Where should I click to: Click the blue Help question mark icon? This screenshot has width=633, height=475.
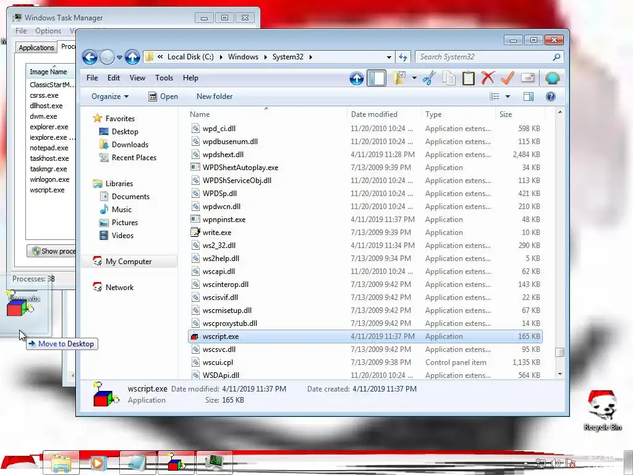551,96
